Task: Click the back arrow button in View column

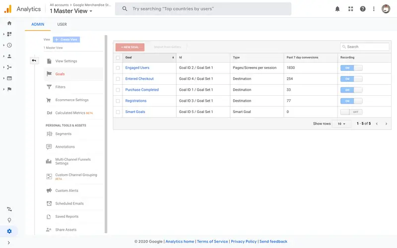Action: (34, 61)
